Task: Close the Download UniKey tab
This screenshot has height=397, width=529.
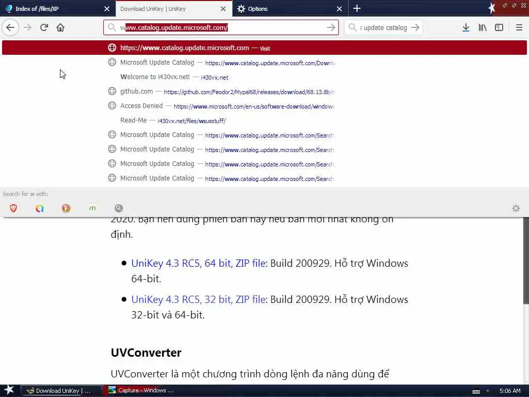Action: coord(223,9)
